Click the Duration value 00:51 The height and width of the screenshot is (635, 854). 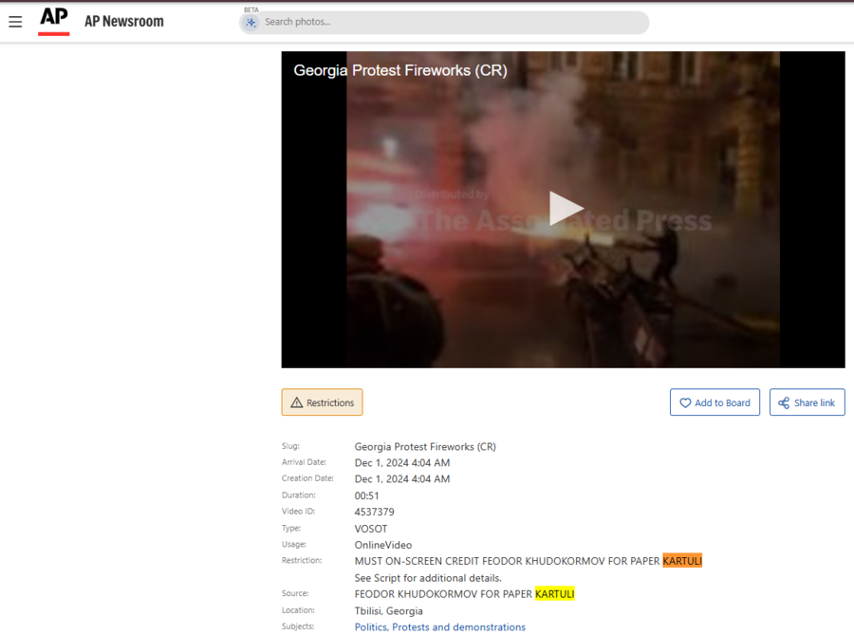[x=366, y=495]
